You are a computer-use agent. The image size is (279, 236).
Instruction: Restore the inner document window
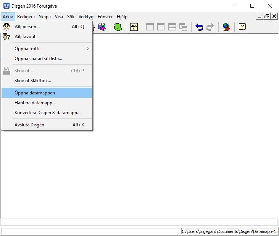(x=267, y=16)
